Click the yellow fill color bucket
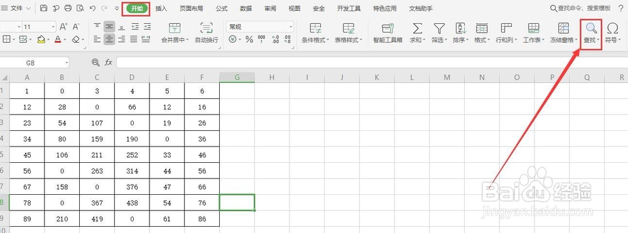628x233 pixels. point(41,39)
